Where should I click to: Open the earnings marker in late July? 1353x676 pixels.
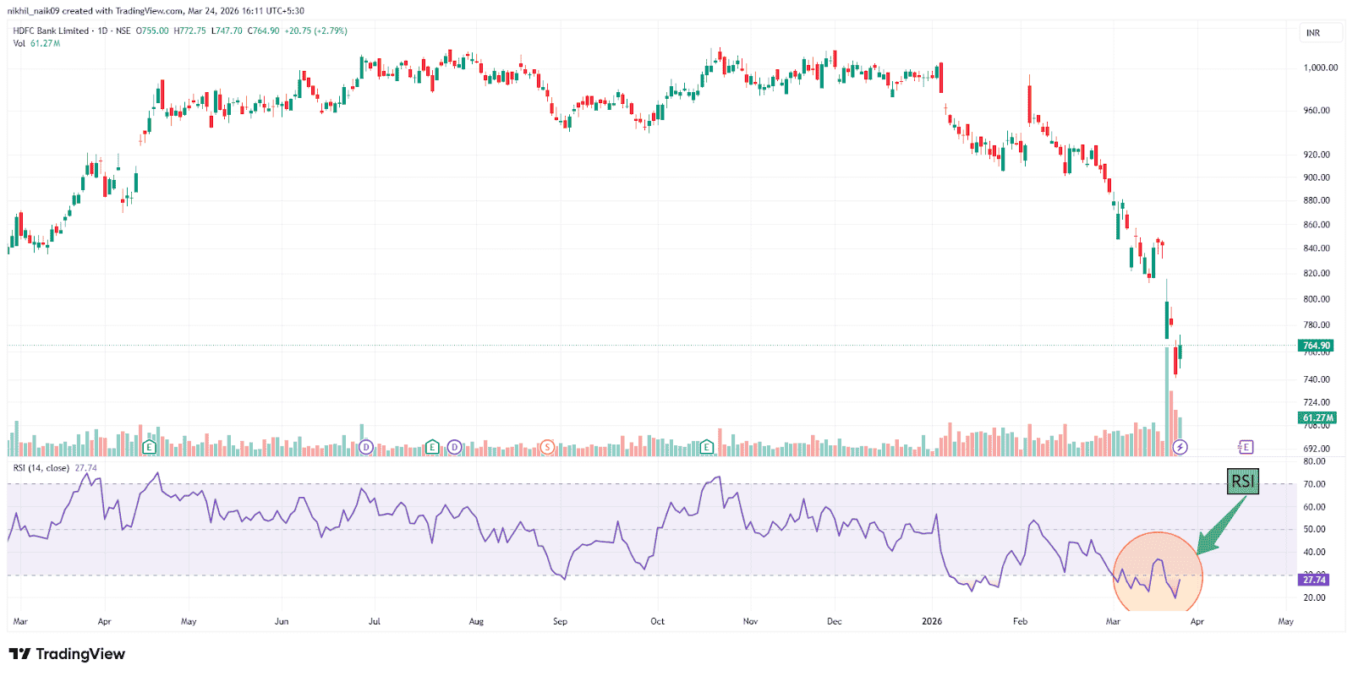432,447
